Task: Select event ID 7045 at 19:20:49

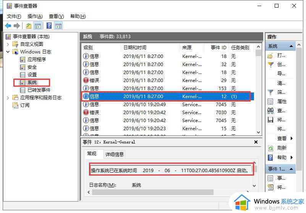Action: [x=168, y=105]
